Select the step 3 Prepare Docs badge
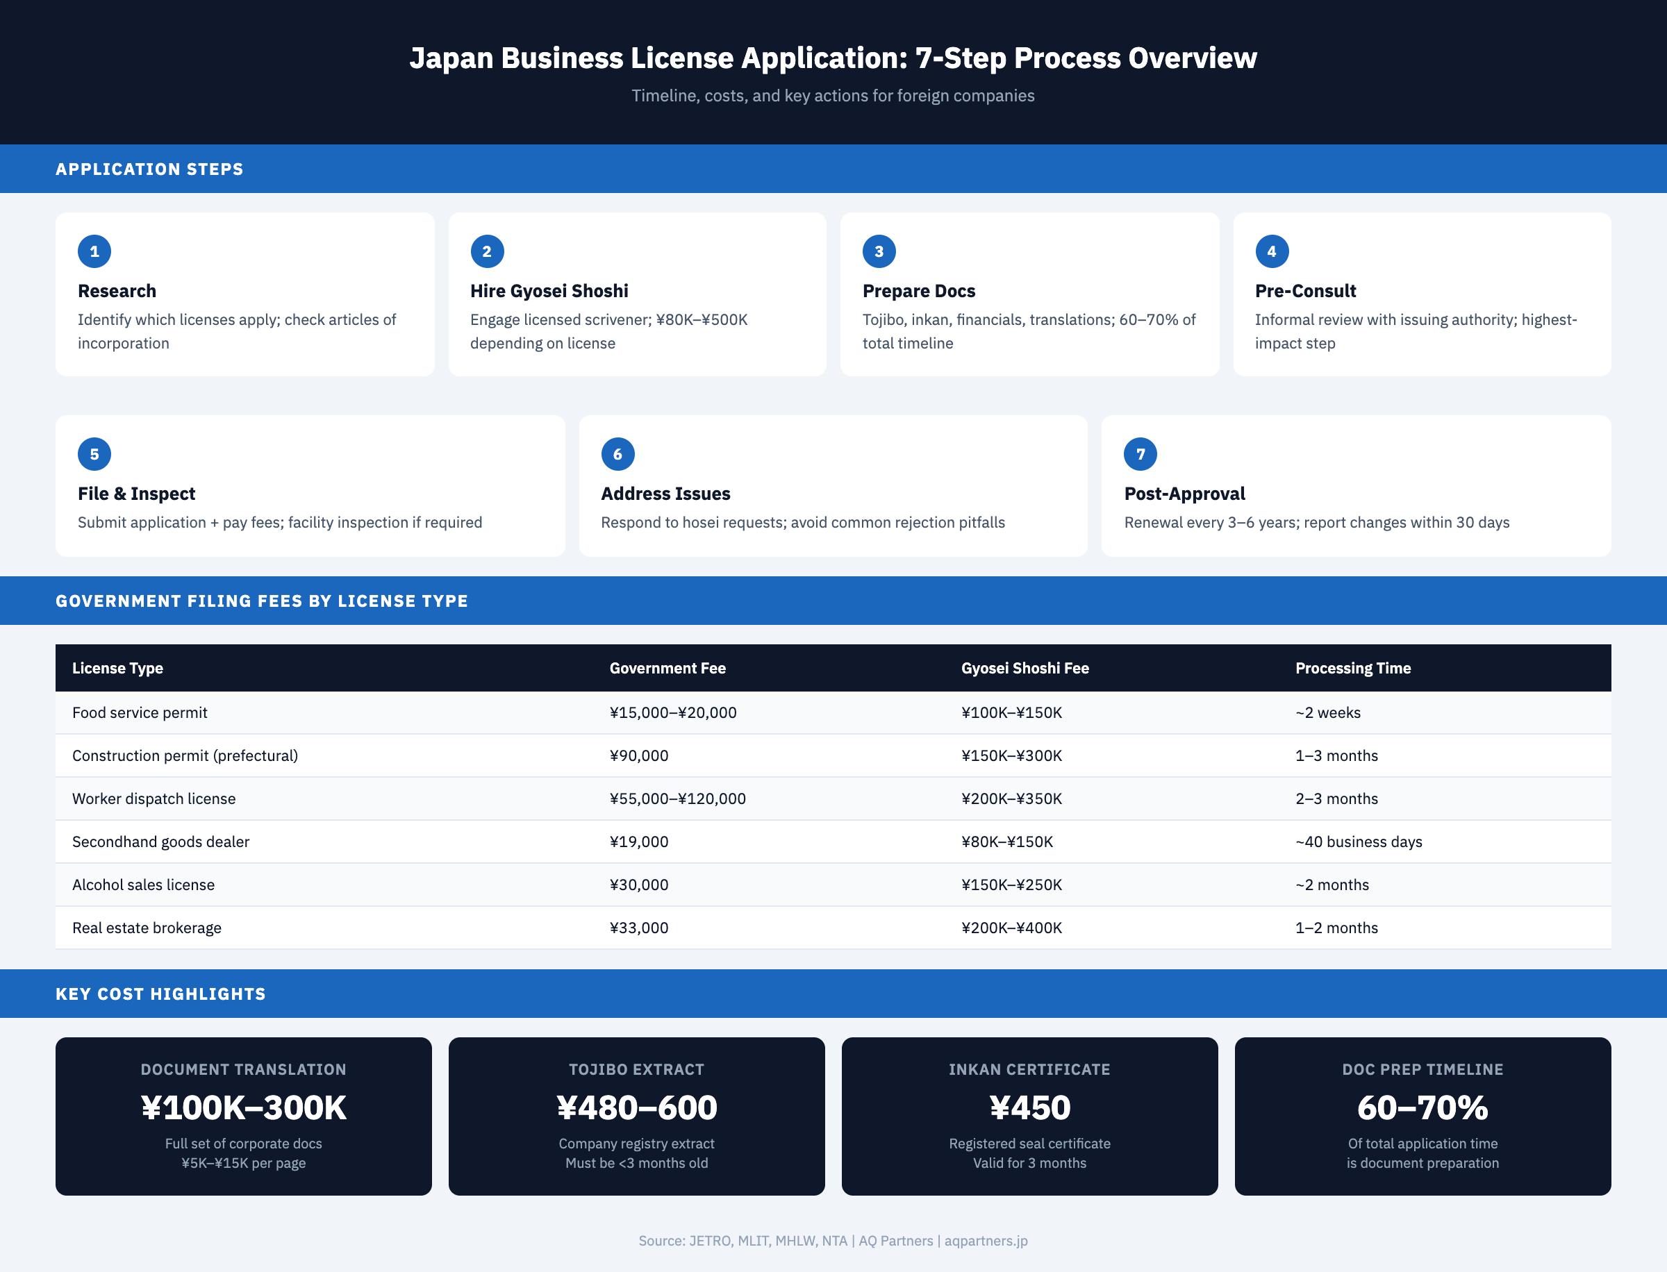 coord(879,251)
